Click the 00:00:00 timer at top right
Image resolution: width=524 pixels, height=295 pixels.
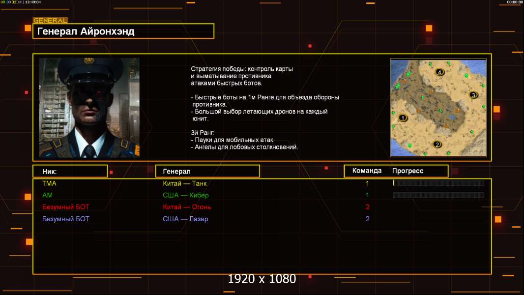(515, 2)
